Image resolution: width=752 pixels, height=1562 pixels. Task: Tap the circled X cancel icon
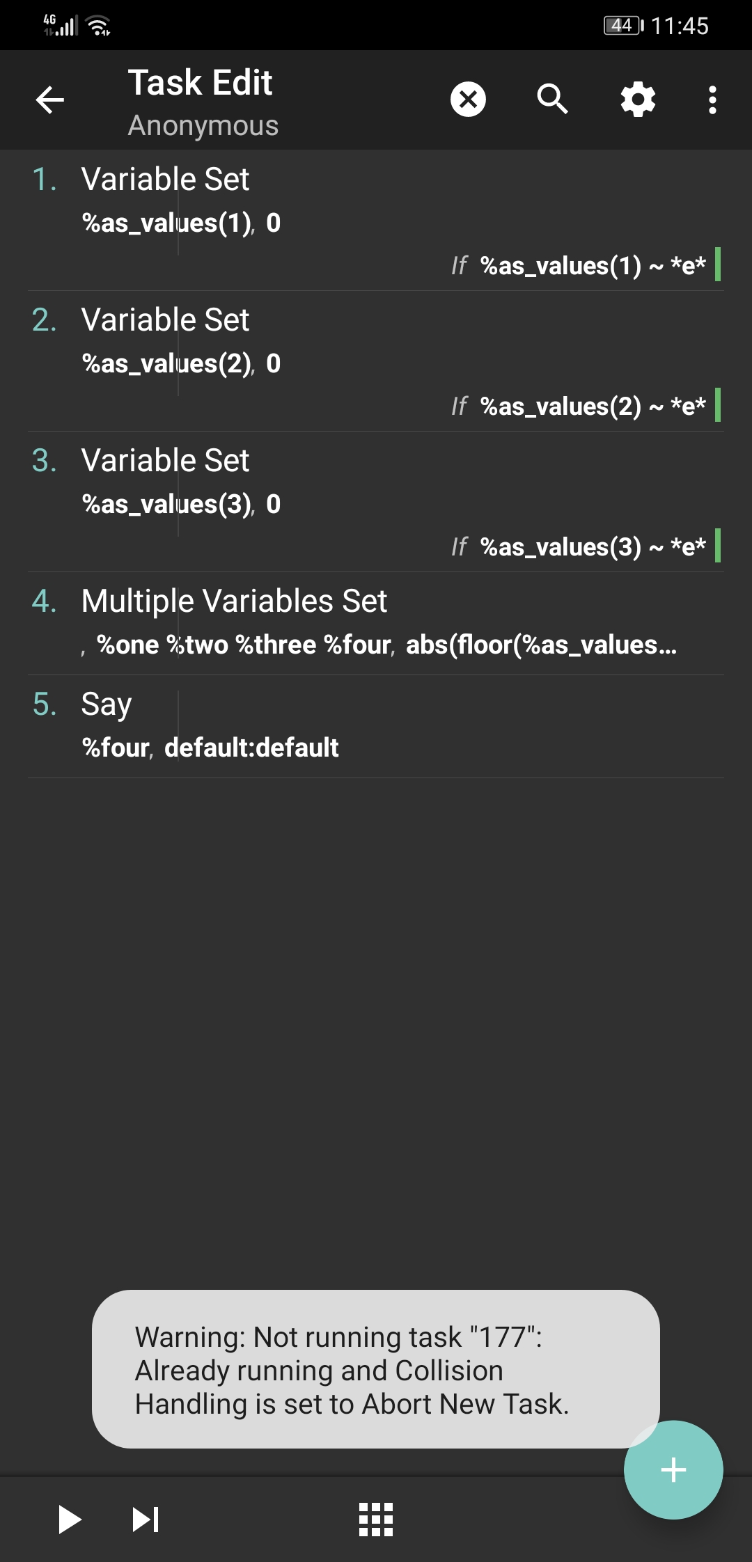tap(468, 100)
